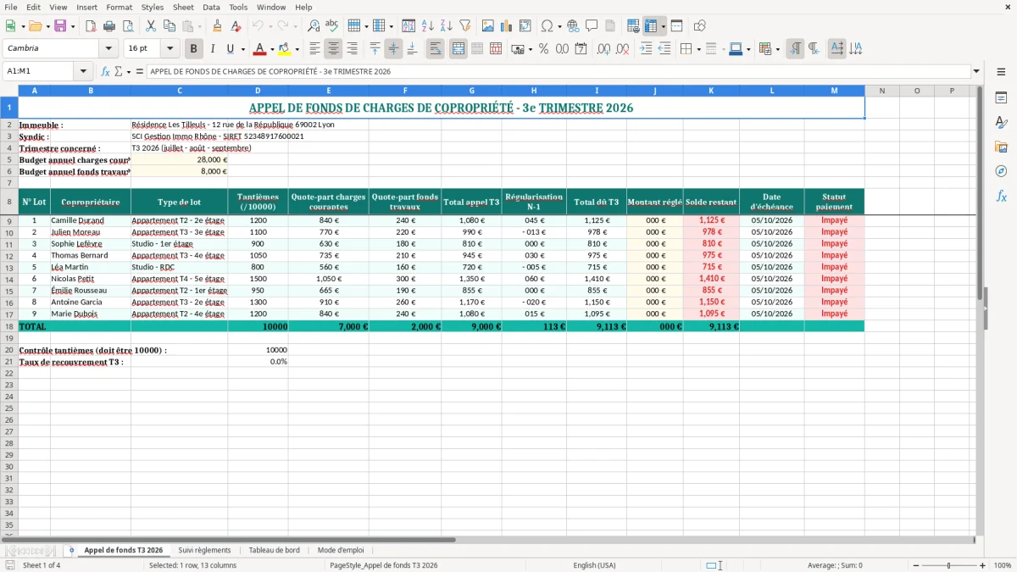The width and height of the screenshot is (1017, 572).
Task: Toggle Wrap Text
Action: click(x=436, y=49)
